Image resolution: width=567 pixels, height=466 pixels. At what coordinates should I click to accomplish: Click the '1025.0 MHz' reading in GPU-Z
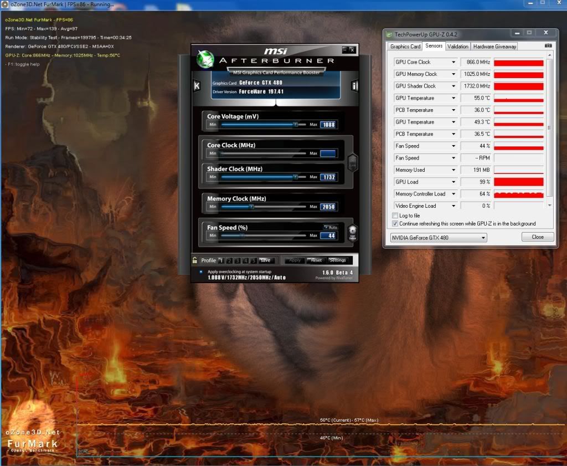click(x=477, y=74)
